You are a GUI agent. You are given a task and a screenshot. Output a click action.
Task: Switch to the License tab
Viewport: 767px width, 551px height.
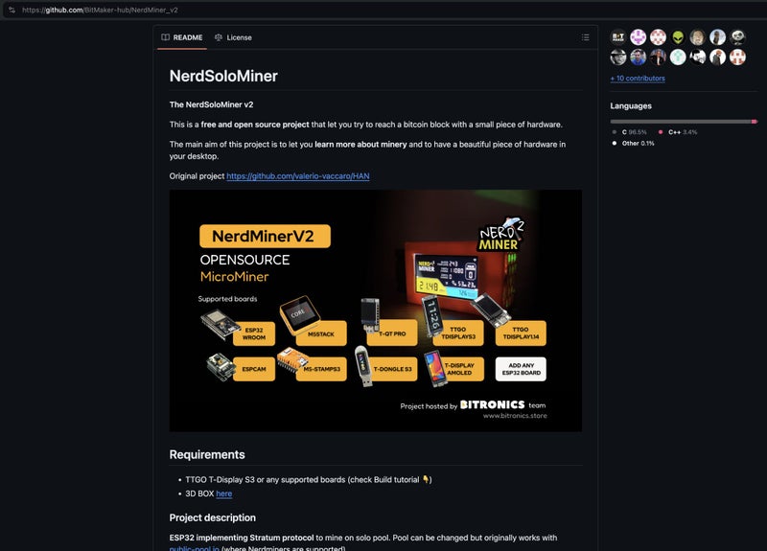233,37
